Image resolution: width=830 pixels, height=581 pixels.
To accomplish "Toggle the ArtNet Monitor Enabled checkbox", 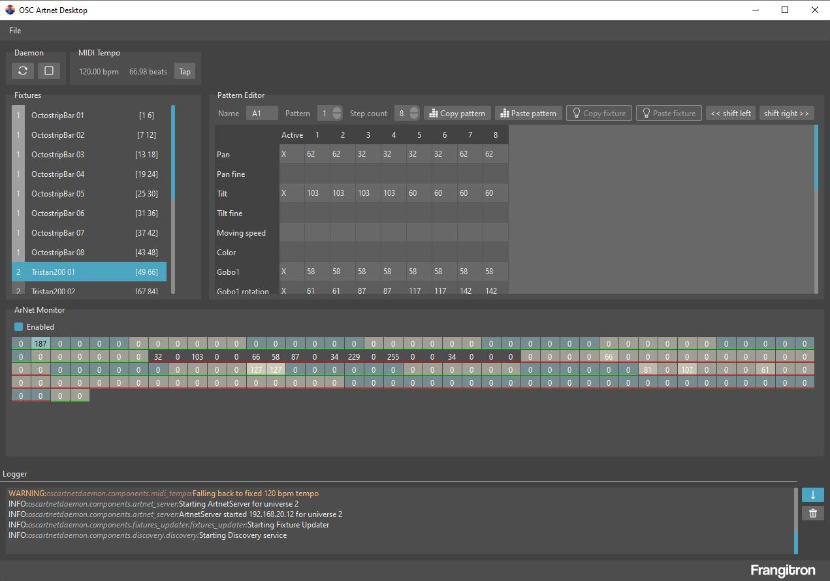I will point(19,327).
